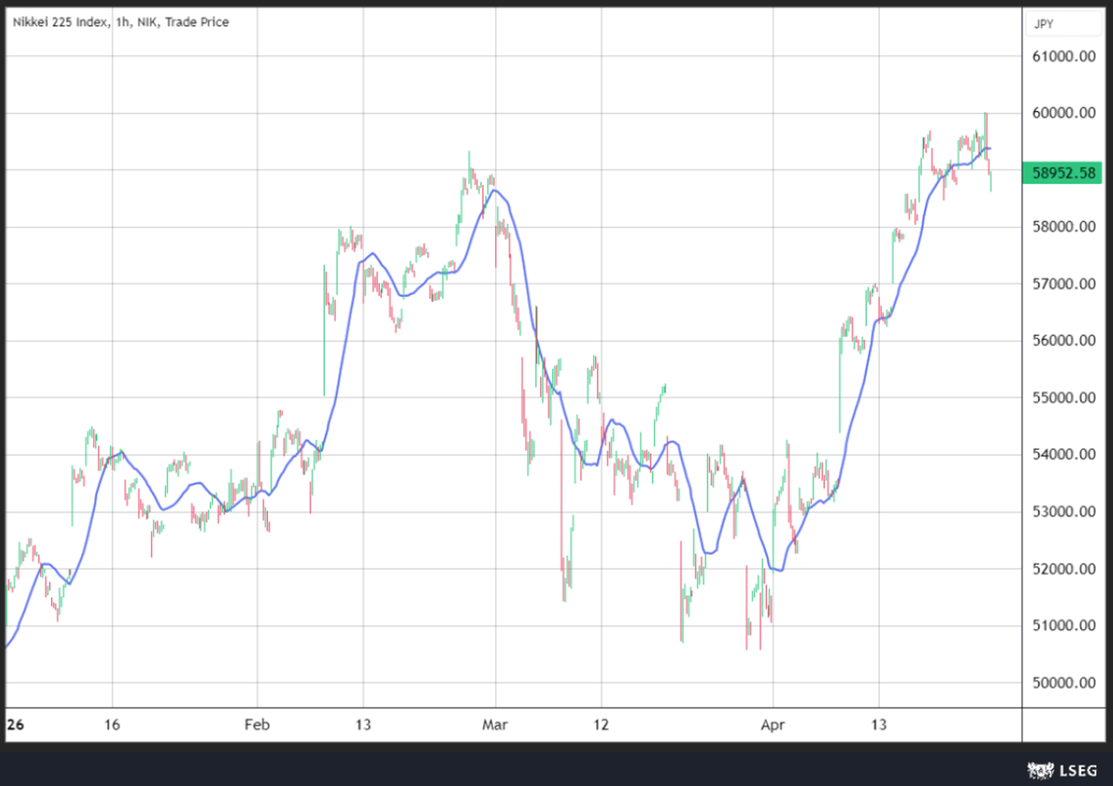This screenshot has height=786, width=1113.
Task: Click the 16 date label on time axis
Action: tap(112, 725)
